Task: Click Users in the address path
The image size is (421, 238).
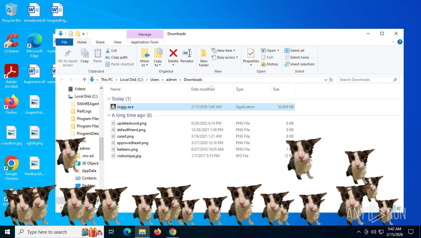Action: 155,80
